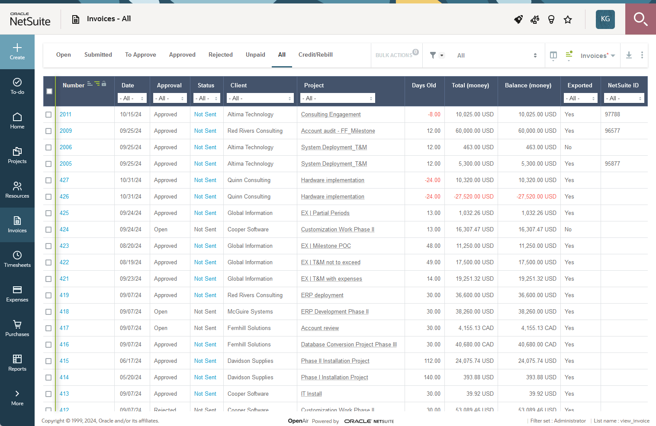
Task: Open the Date filter dropdown
Action: [132, 98]
